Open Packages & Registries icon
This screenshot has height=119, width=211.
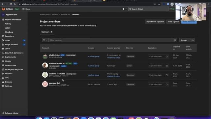pos(3,69)
